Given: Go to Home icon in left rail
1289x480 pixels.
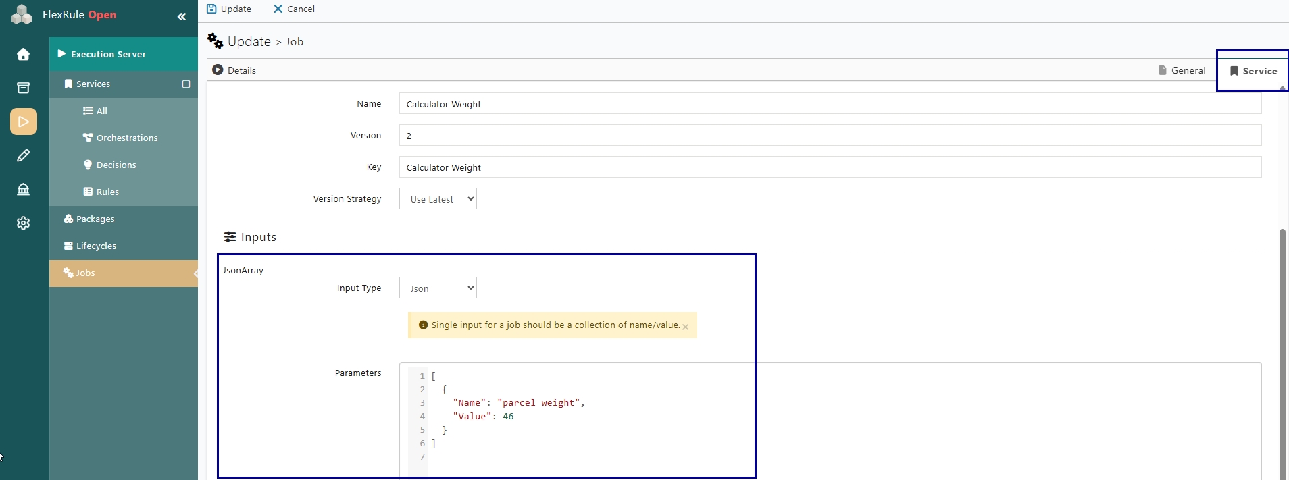Looking at the screenshot, I should (x=23, y=54).
